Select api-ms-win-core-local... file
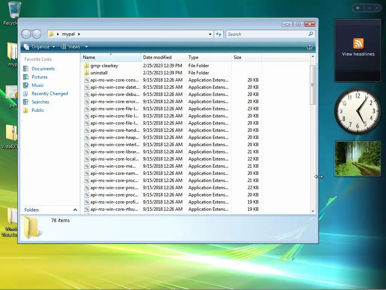 click(x=115, y=159)
